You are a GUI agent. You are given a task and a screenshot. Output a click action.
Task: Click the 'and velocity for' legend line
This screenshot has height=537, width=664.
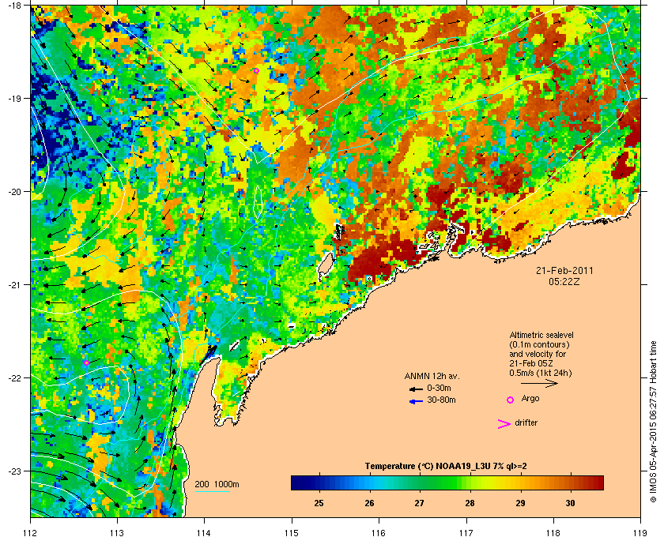538,354
